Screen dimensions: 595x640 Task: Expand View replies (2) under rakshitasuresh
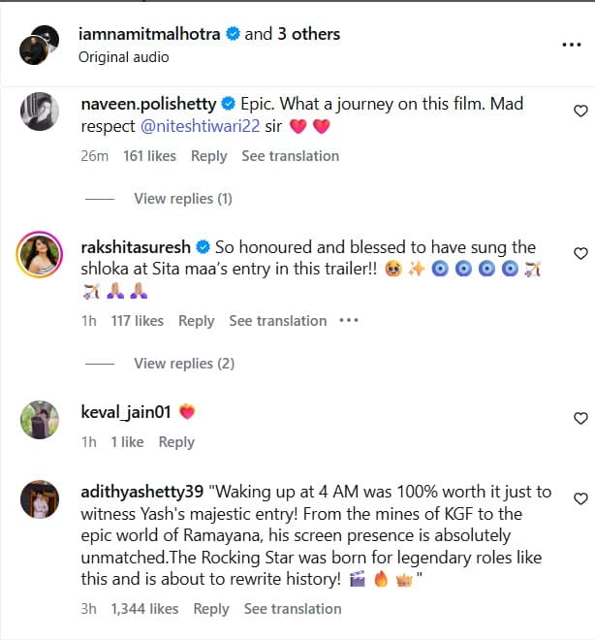[x=184, y=364]
